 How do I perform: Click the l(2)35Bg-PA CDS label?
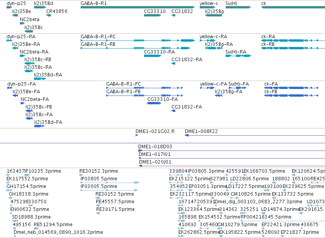click(x=229, y=92)
